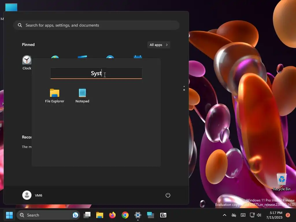Open network status tray icon
Screen dimensions: 296x222
pos(252,215)
